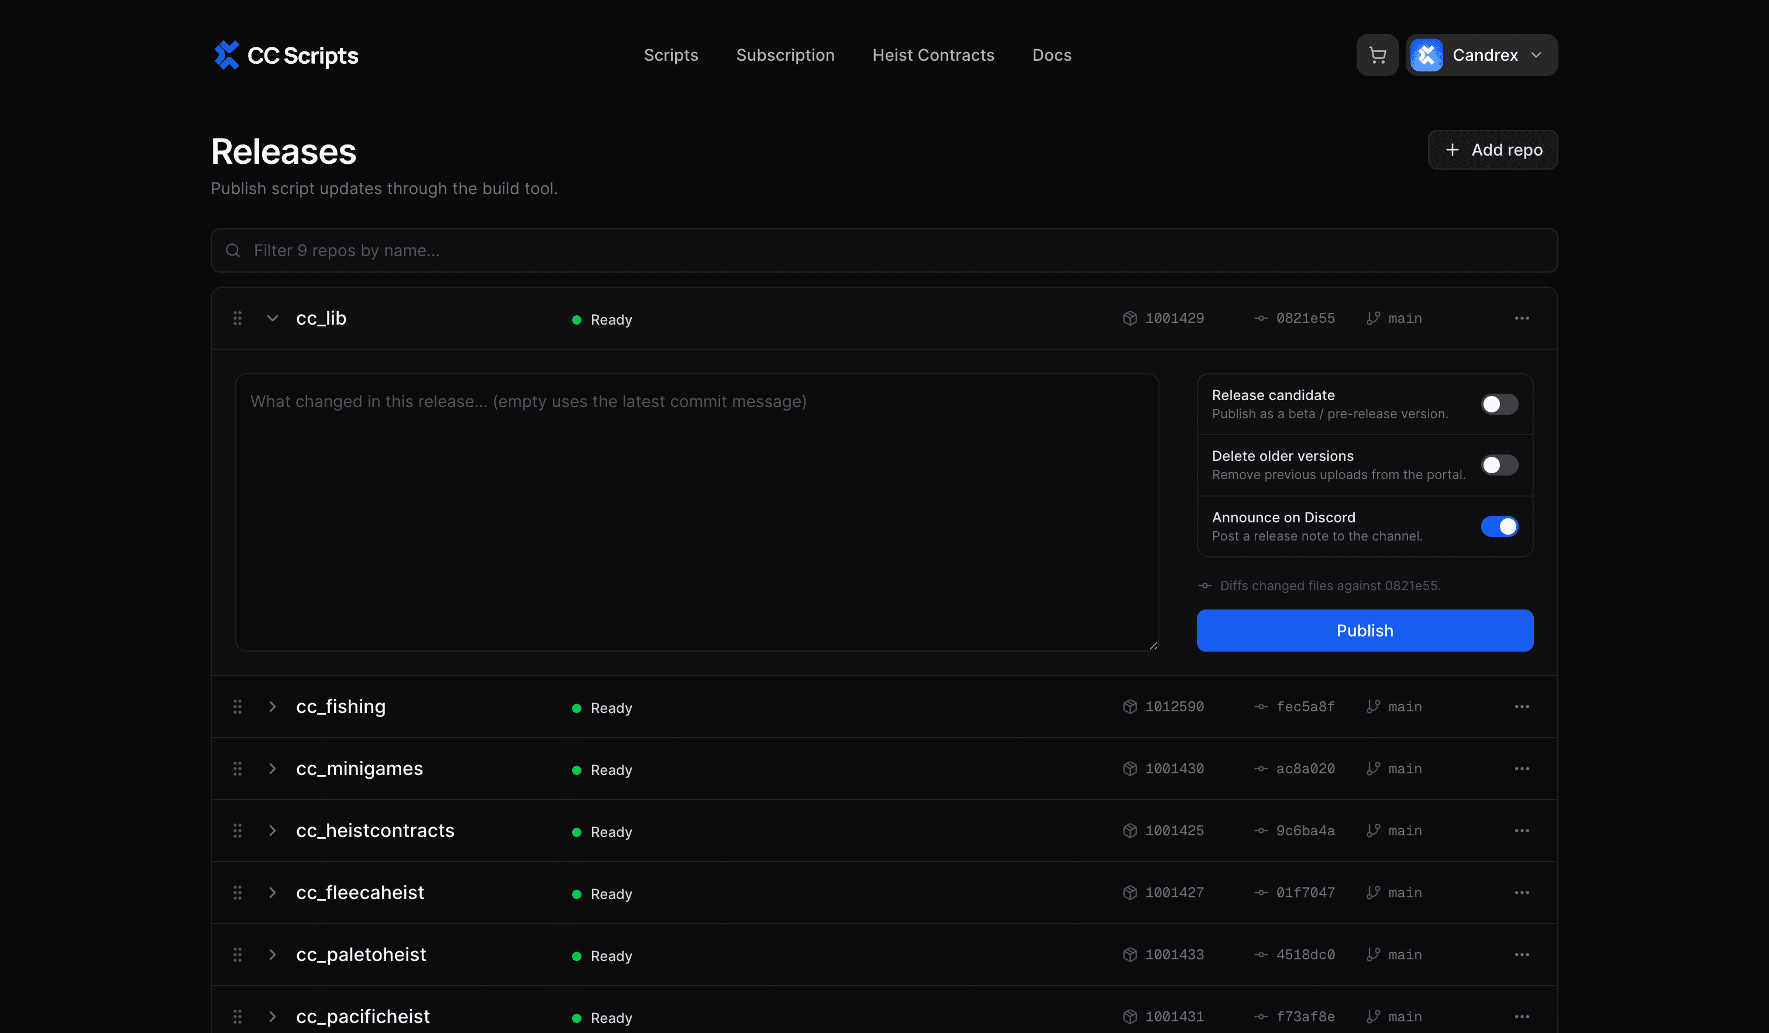This screenshot has width=1769, height=1033.
Task: Expand the cc_fleecaheist repo row
Action: pos(273,893)
